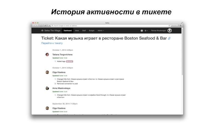Viewport: 222px width, 125px height.
Task: Open the Budget navigation item
Action: tap(92, 31)
